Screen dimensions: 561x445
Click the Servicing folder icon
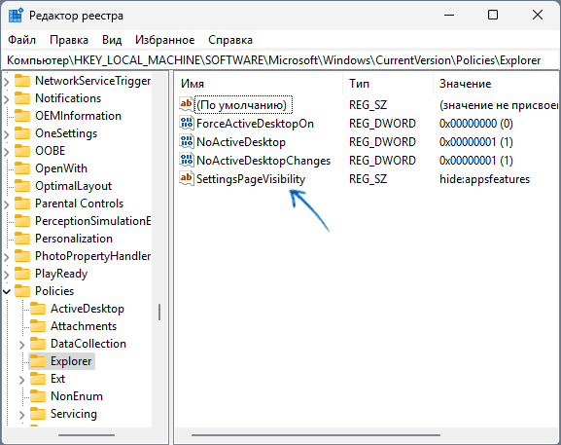(38, 414)
